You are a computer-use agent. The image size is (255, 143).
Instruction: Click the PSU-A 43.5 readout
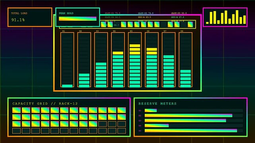coord(144,17)
